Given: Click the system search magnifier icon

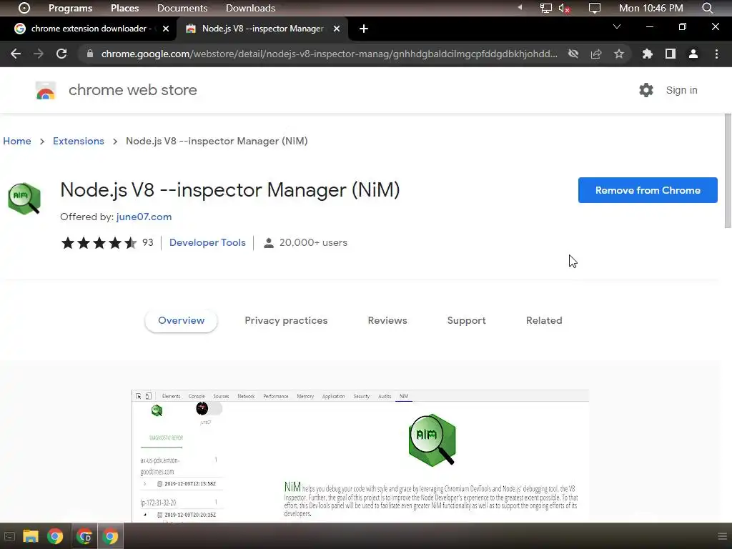Looking at the screenshot, I should (707, 8).
